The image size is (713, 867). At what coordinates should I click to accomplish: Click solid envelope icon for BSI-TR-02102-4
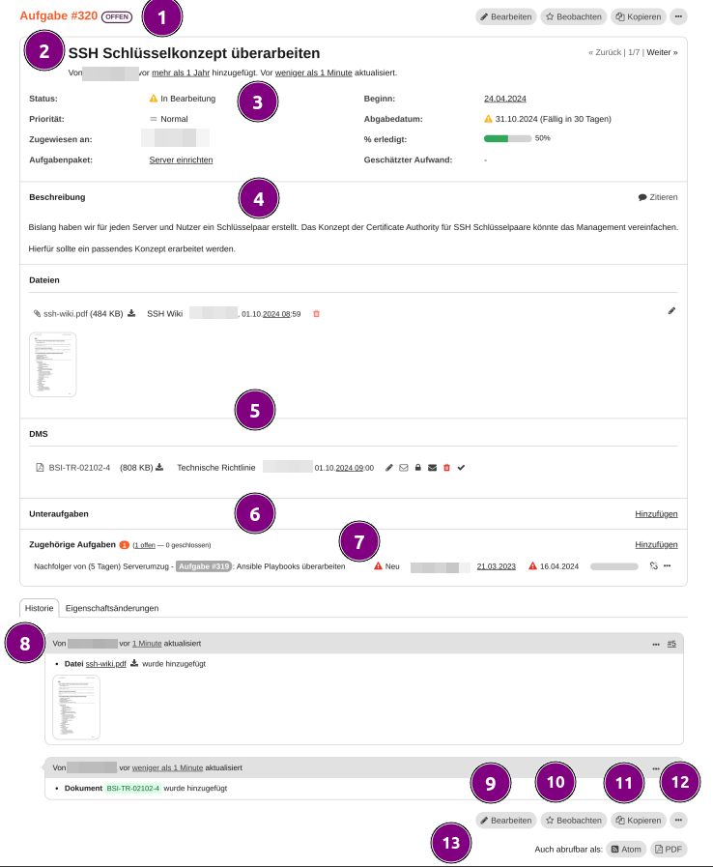click(x=432, y=468)
